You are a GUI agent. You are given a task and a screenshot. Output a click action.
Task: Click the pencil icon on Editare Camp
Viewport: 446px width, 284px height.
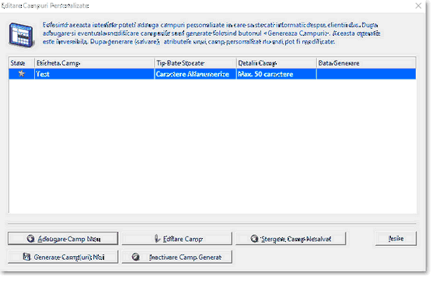point(157,239)
